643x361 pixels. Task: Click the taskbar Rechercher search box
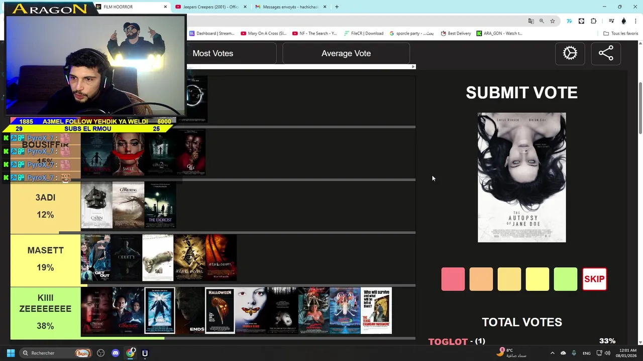pos(56,353)
